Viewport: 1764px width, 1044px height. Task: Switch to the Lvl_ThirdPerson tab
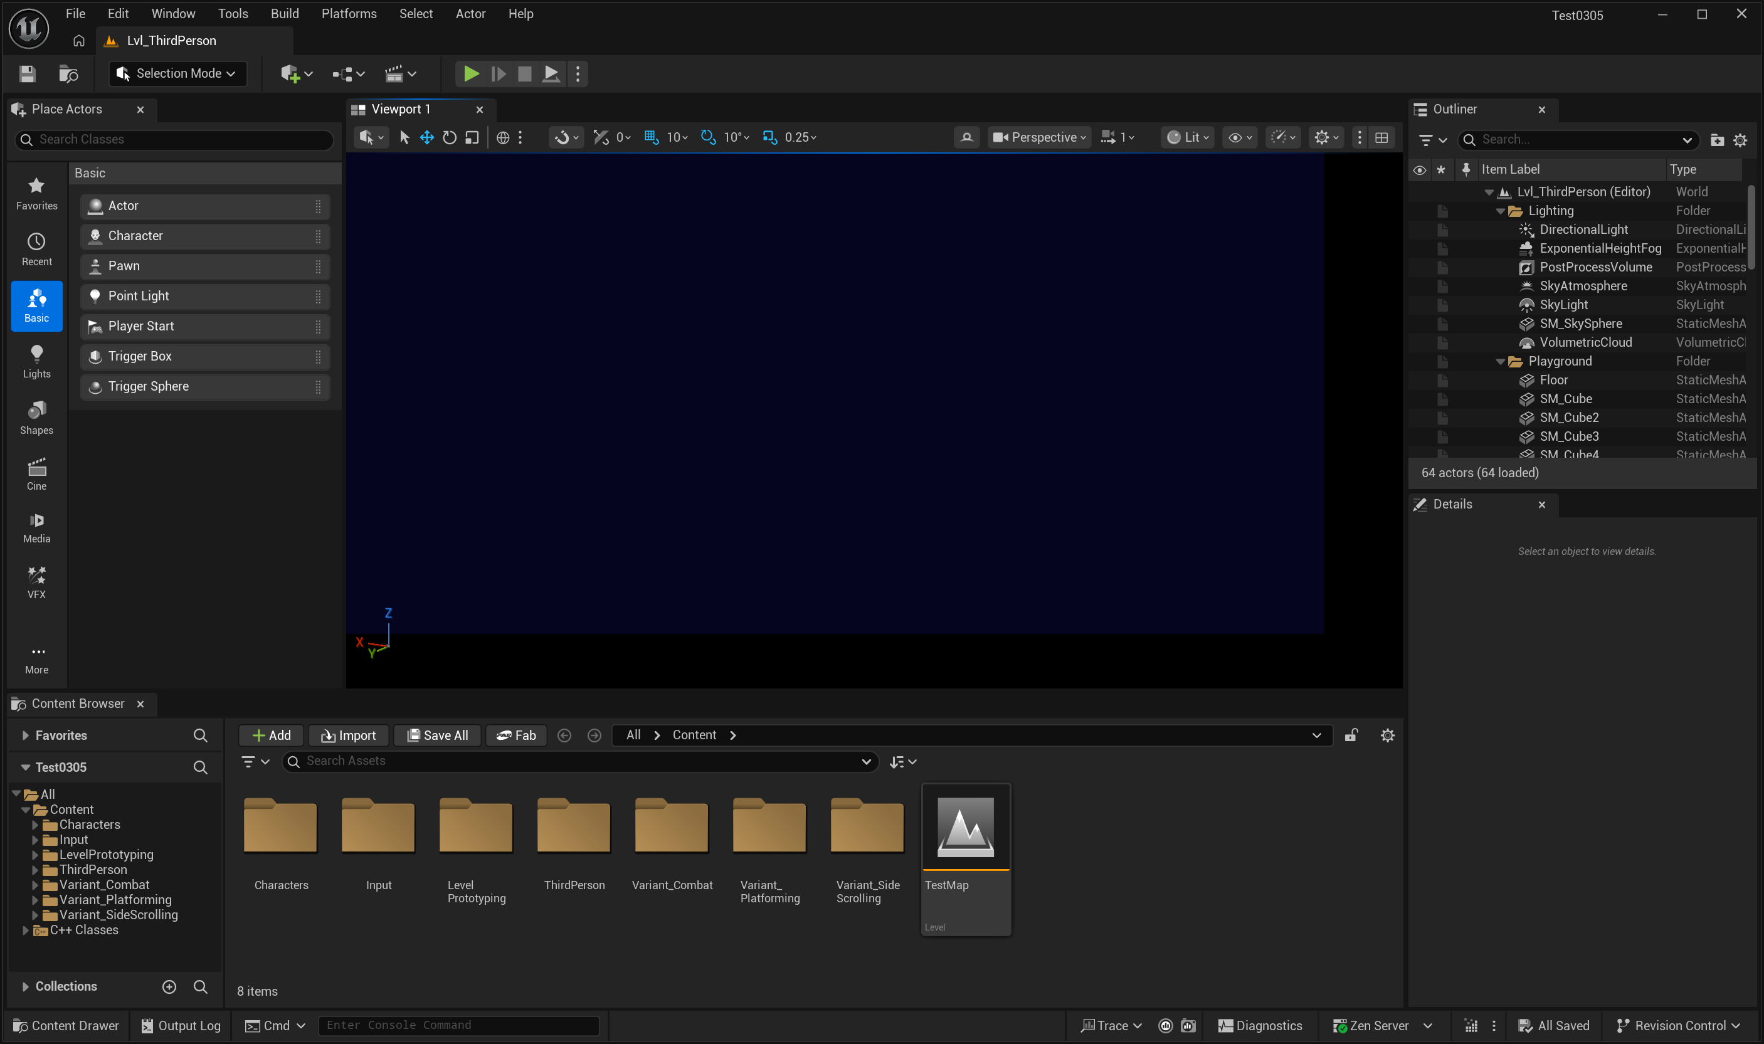point(171,41)
